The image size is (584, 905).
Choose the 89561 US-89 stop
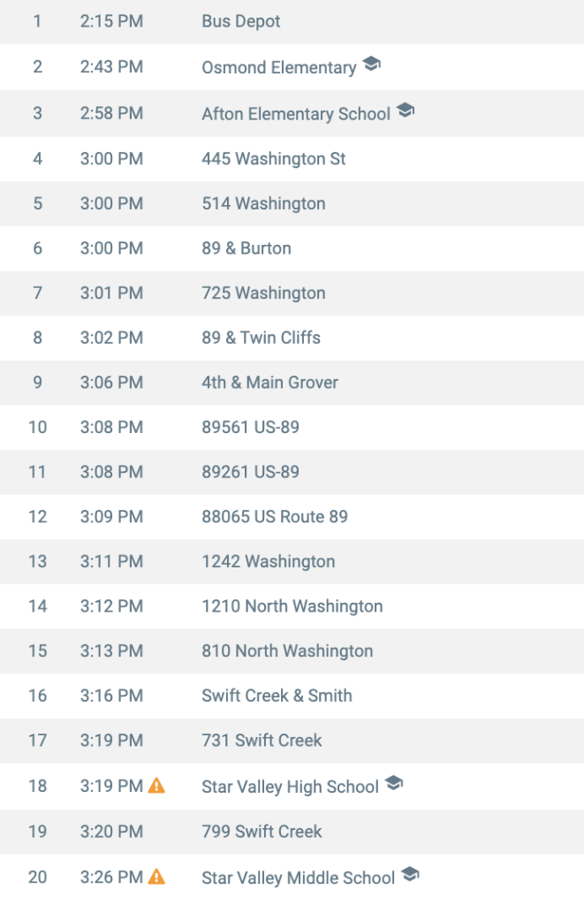pyautogui.click(x=250, y=428)
